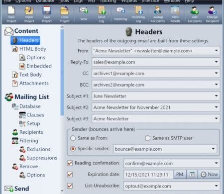Toggle the Reading confirmation checkbox
The height and width of the screenshot is (194, 224).
[70, 163]
